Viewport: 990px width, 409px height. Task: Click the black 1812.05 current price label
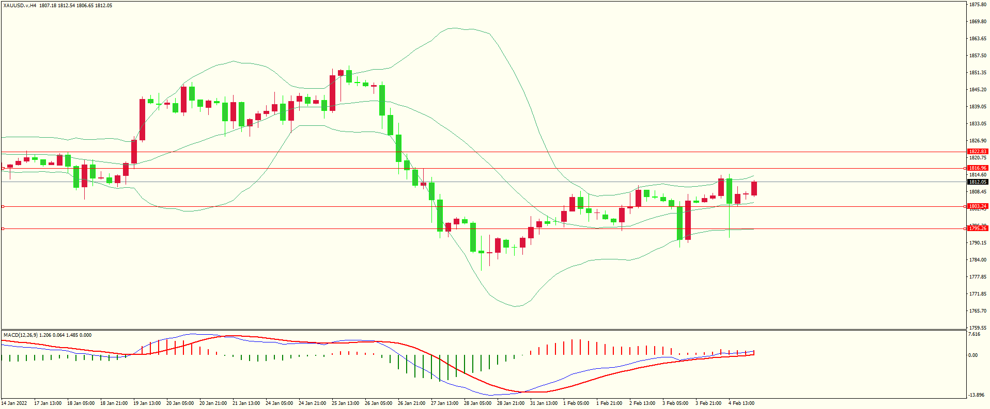click(x=977, y=182)
